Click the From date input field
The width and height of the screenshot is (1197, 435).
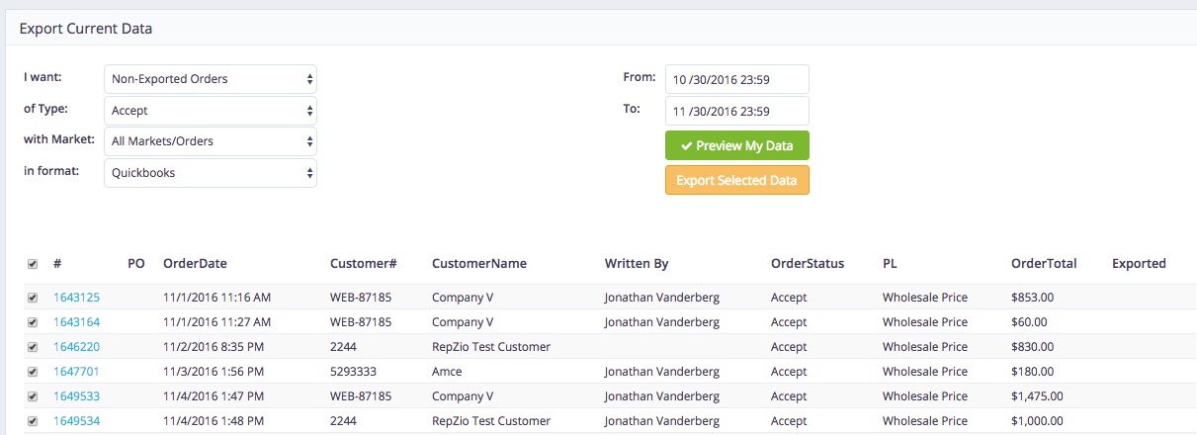[x=736, y=79]
